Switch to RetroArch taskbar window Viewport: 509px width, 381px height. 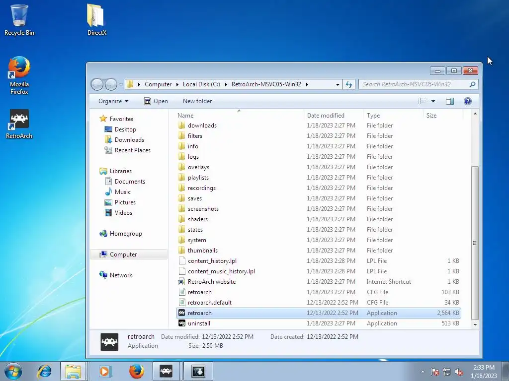coord(166,371)
